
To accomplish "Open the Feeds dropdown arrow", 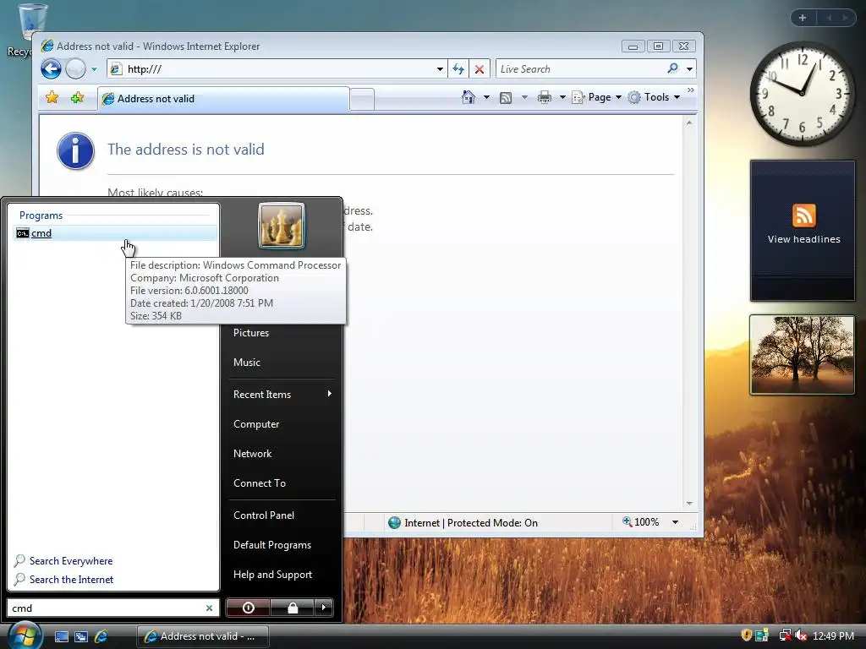I will pyautogui.click(x=524, y=97).
